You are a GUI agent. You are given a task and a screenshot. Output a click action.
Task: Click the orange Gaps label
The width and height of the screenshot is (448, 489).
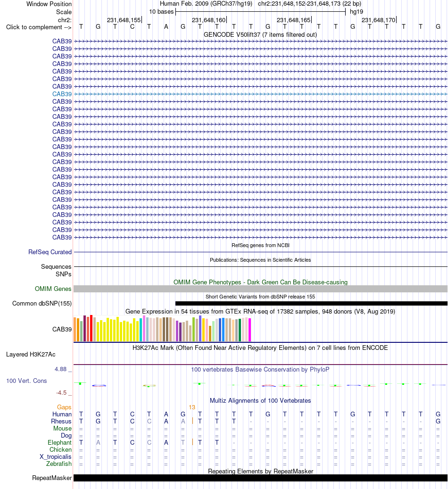click(64, 407)
